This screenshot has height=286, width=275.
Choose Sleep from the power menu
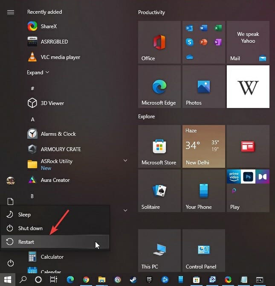click(55, 214)
